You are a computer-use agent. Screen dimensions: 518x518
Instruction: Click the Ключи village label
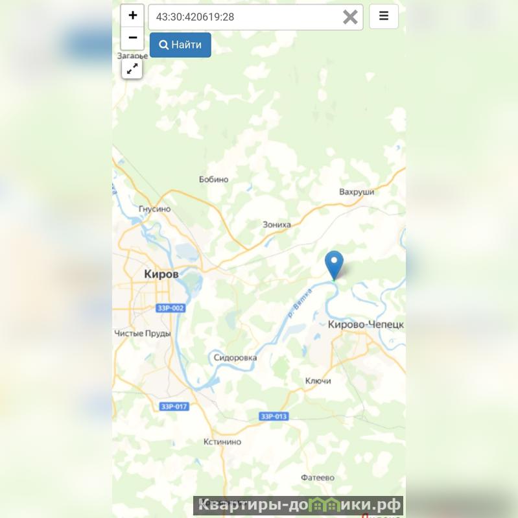pyautogui.click(x=318, y=381)
